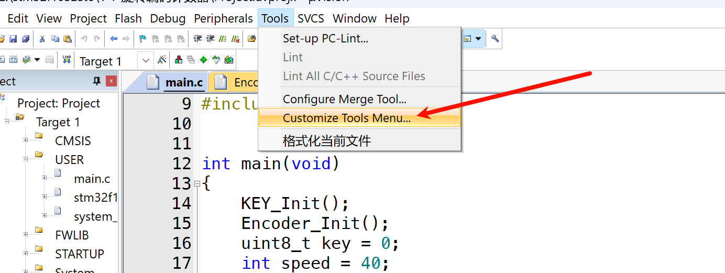Click code line int speed = 40;
The image size is (725, 273).
tap(315, 263)
